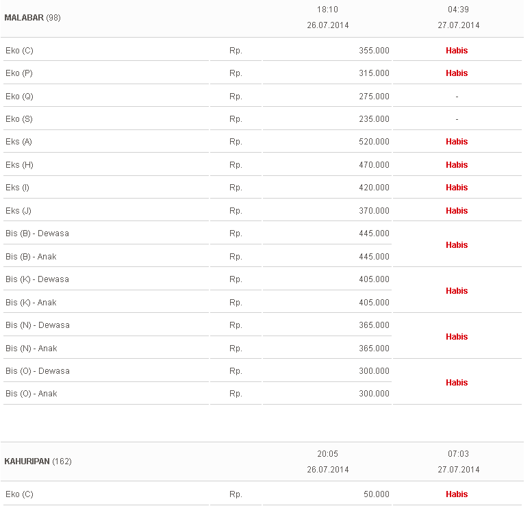This screenshot has height=506, width=532.
Task: Click the 07:03 arrival time of KAHURIPAN
Action: pyautogui.click(x=457, y=454)
